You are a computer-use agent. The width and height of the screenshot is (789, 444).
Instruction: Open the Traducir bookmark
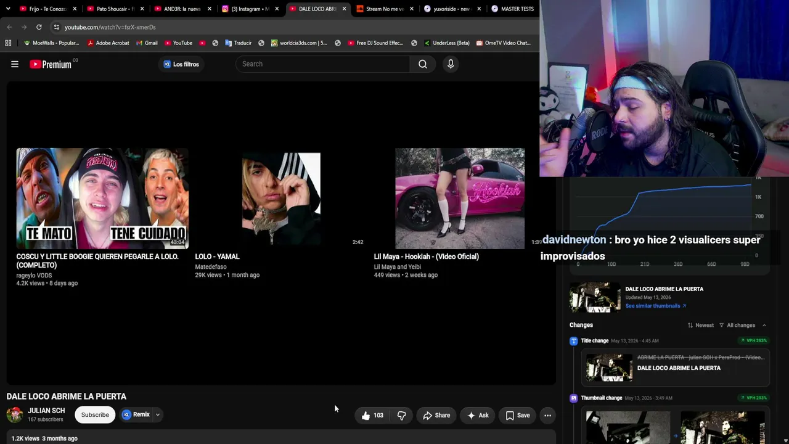click(238, 43)
